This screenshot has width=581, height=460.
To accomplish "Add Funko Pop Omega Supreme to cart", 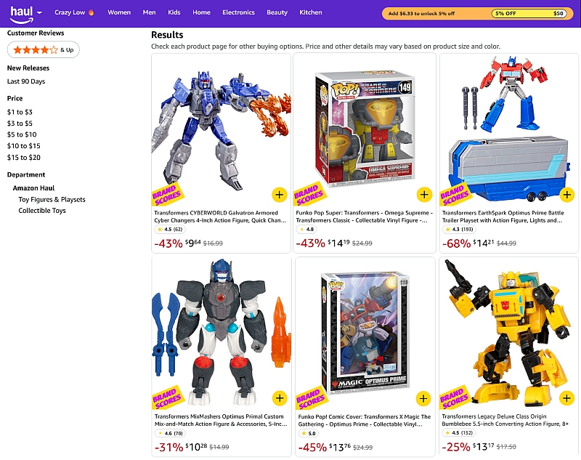I will 424,195.
